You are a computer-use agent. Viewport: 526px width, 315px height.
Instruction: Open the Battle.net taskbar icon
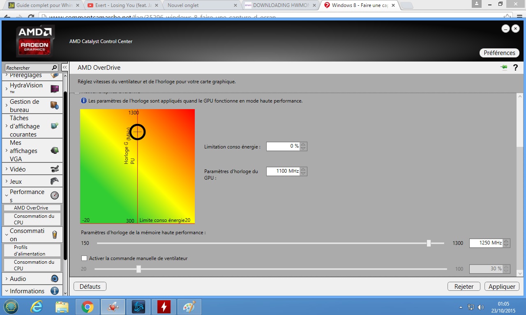pyautogui.click(x=138, y=306)
